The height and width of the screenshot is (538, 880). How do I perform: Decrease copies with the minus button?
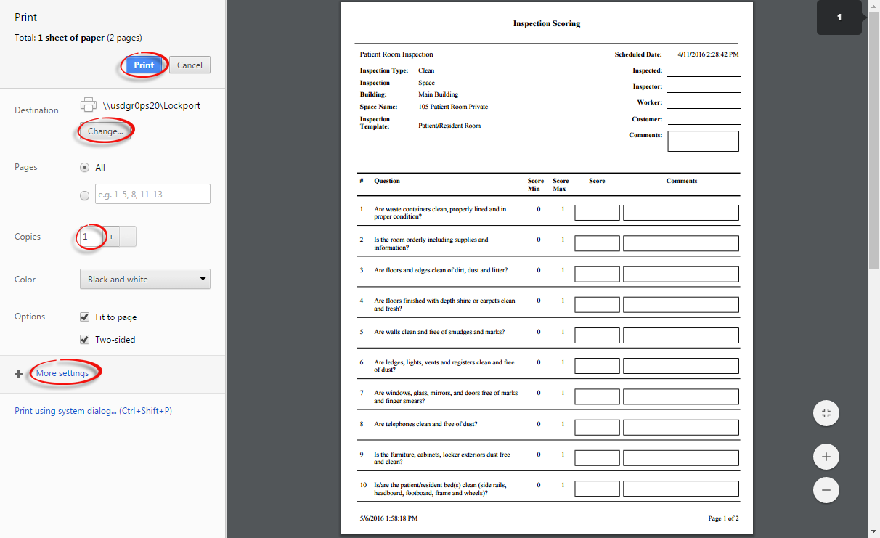click(x=128, y=237)
